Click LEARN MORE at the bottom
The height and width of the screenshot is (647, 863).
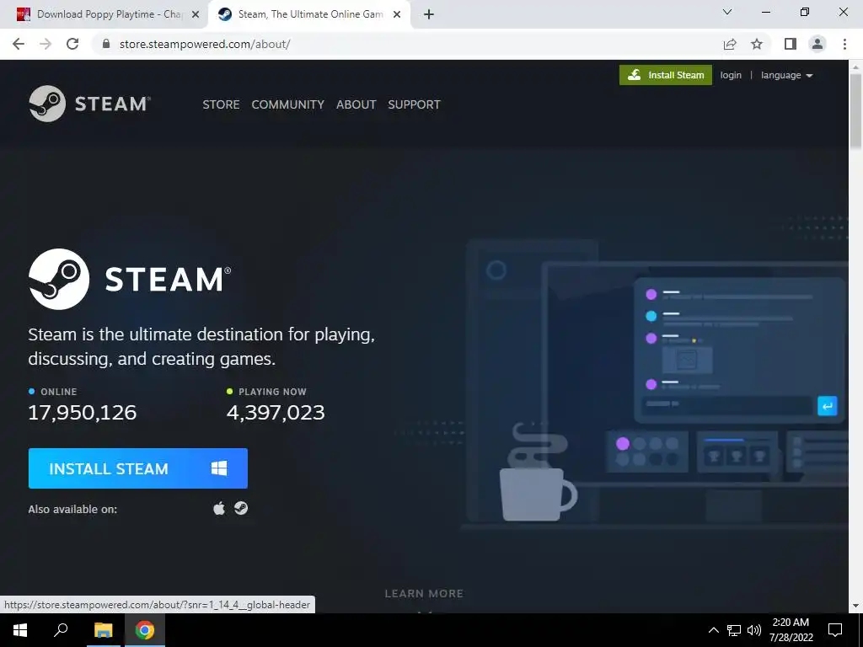click(x=424, y=594)
